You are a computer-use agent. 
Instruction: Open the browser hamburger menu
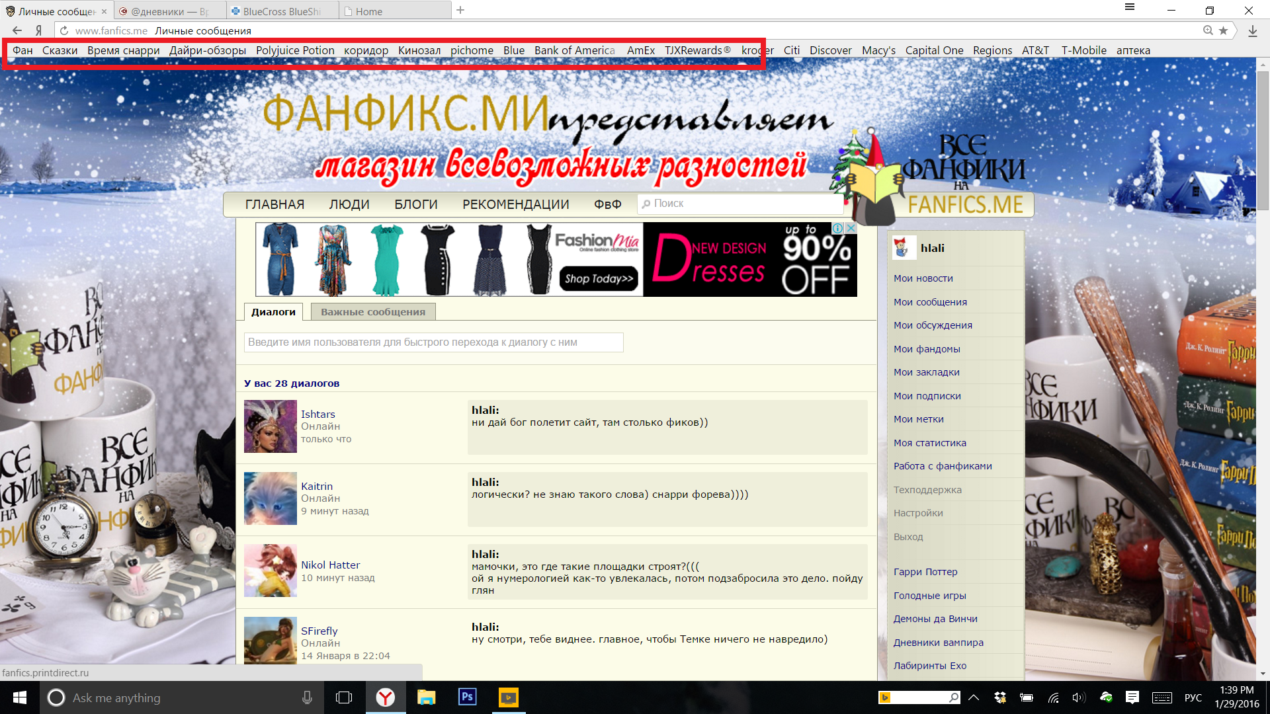[x=1130, y=7]
